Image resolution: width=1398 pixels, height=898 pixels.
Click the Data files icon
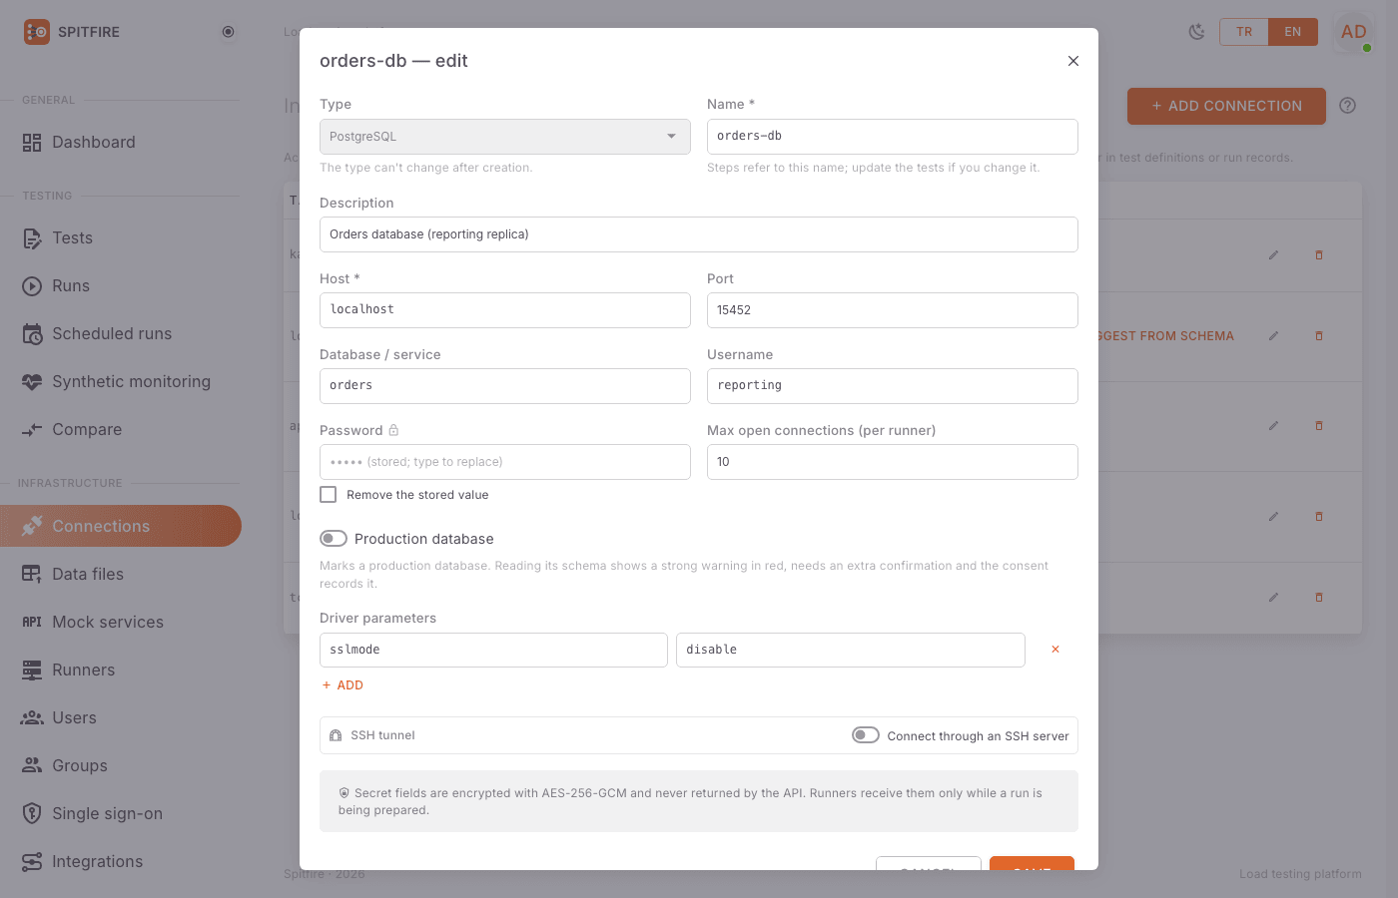point(32,574)
